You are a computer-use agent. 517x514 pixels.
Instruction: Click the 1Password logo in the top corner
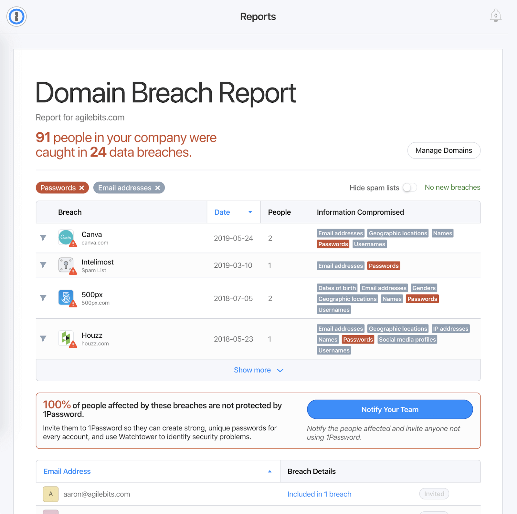[x=16, y=16]
